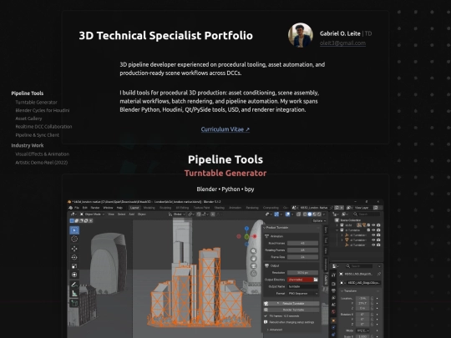
Task: Select the Measure tool
Action: point(74,293)
